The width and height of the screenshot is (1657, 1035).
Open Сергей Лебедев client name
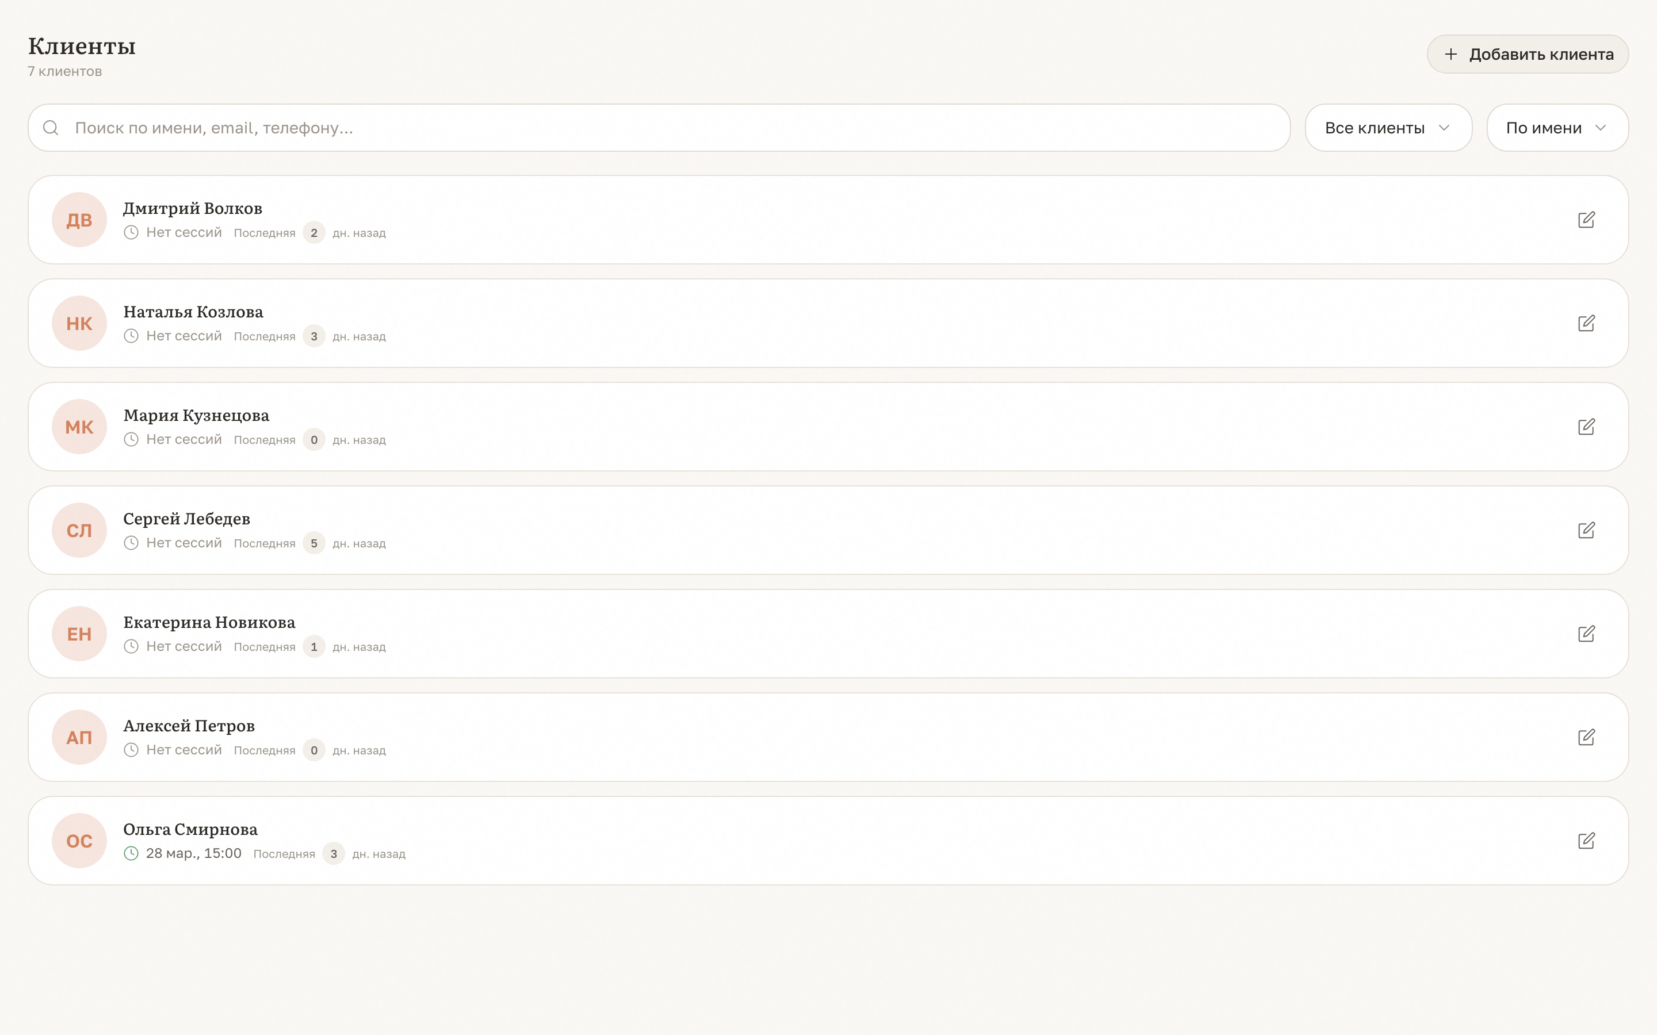click(x=186, y=519)
